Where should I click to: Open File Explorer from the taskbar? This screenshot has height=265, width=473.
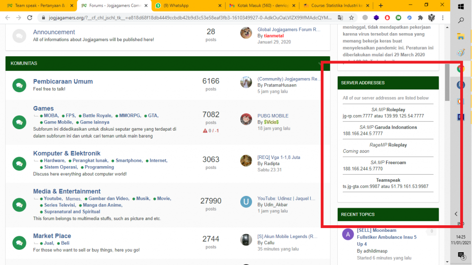click(x=461, y=36)
